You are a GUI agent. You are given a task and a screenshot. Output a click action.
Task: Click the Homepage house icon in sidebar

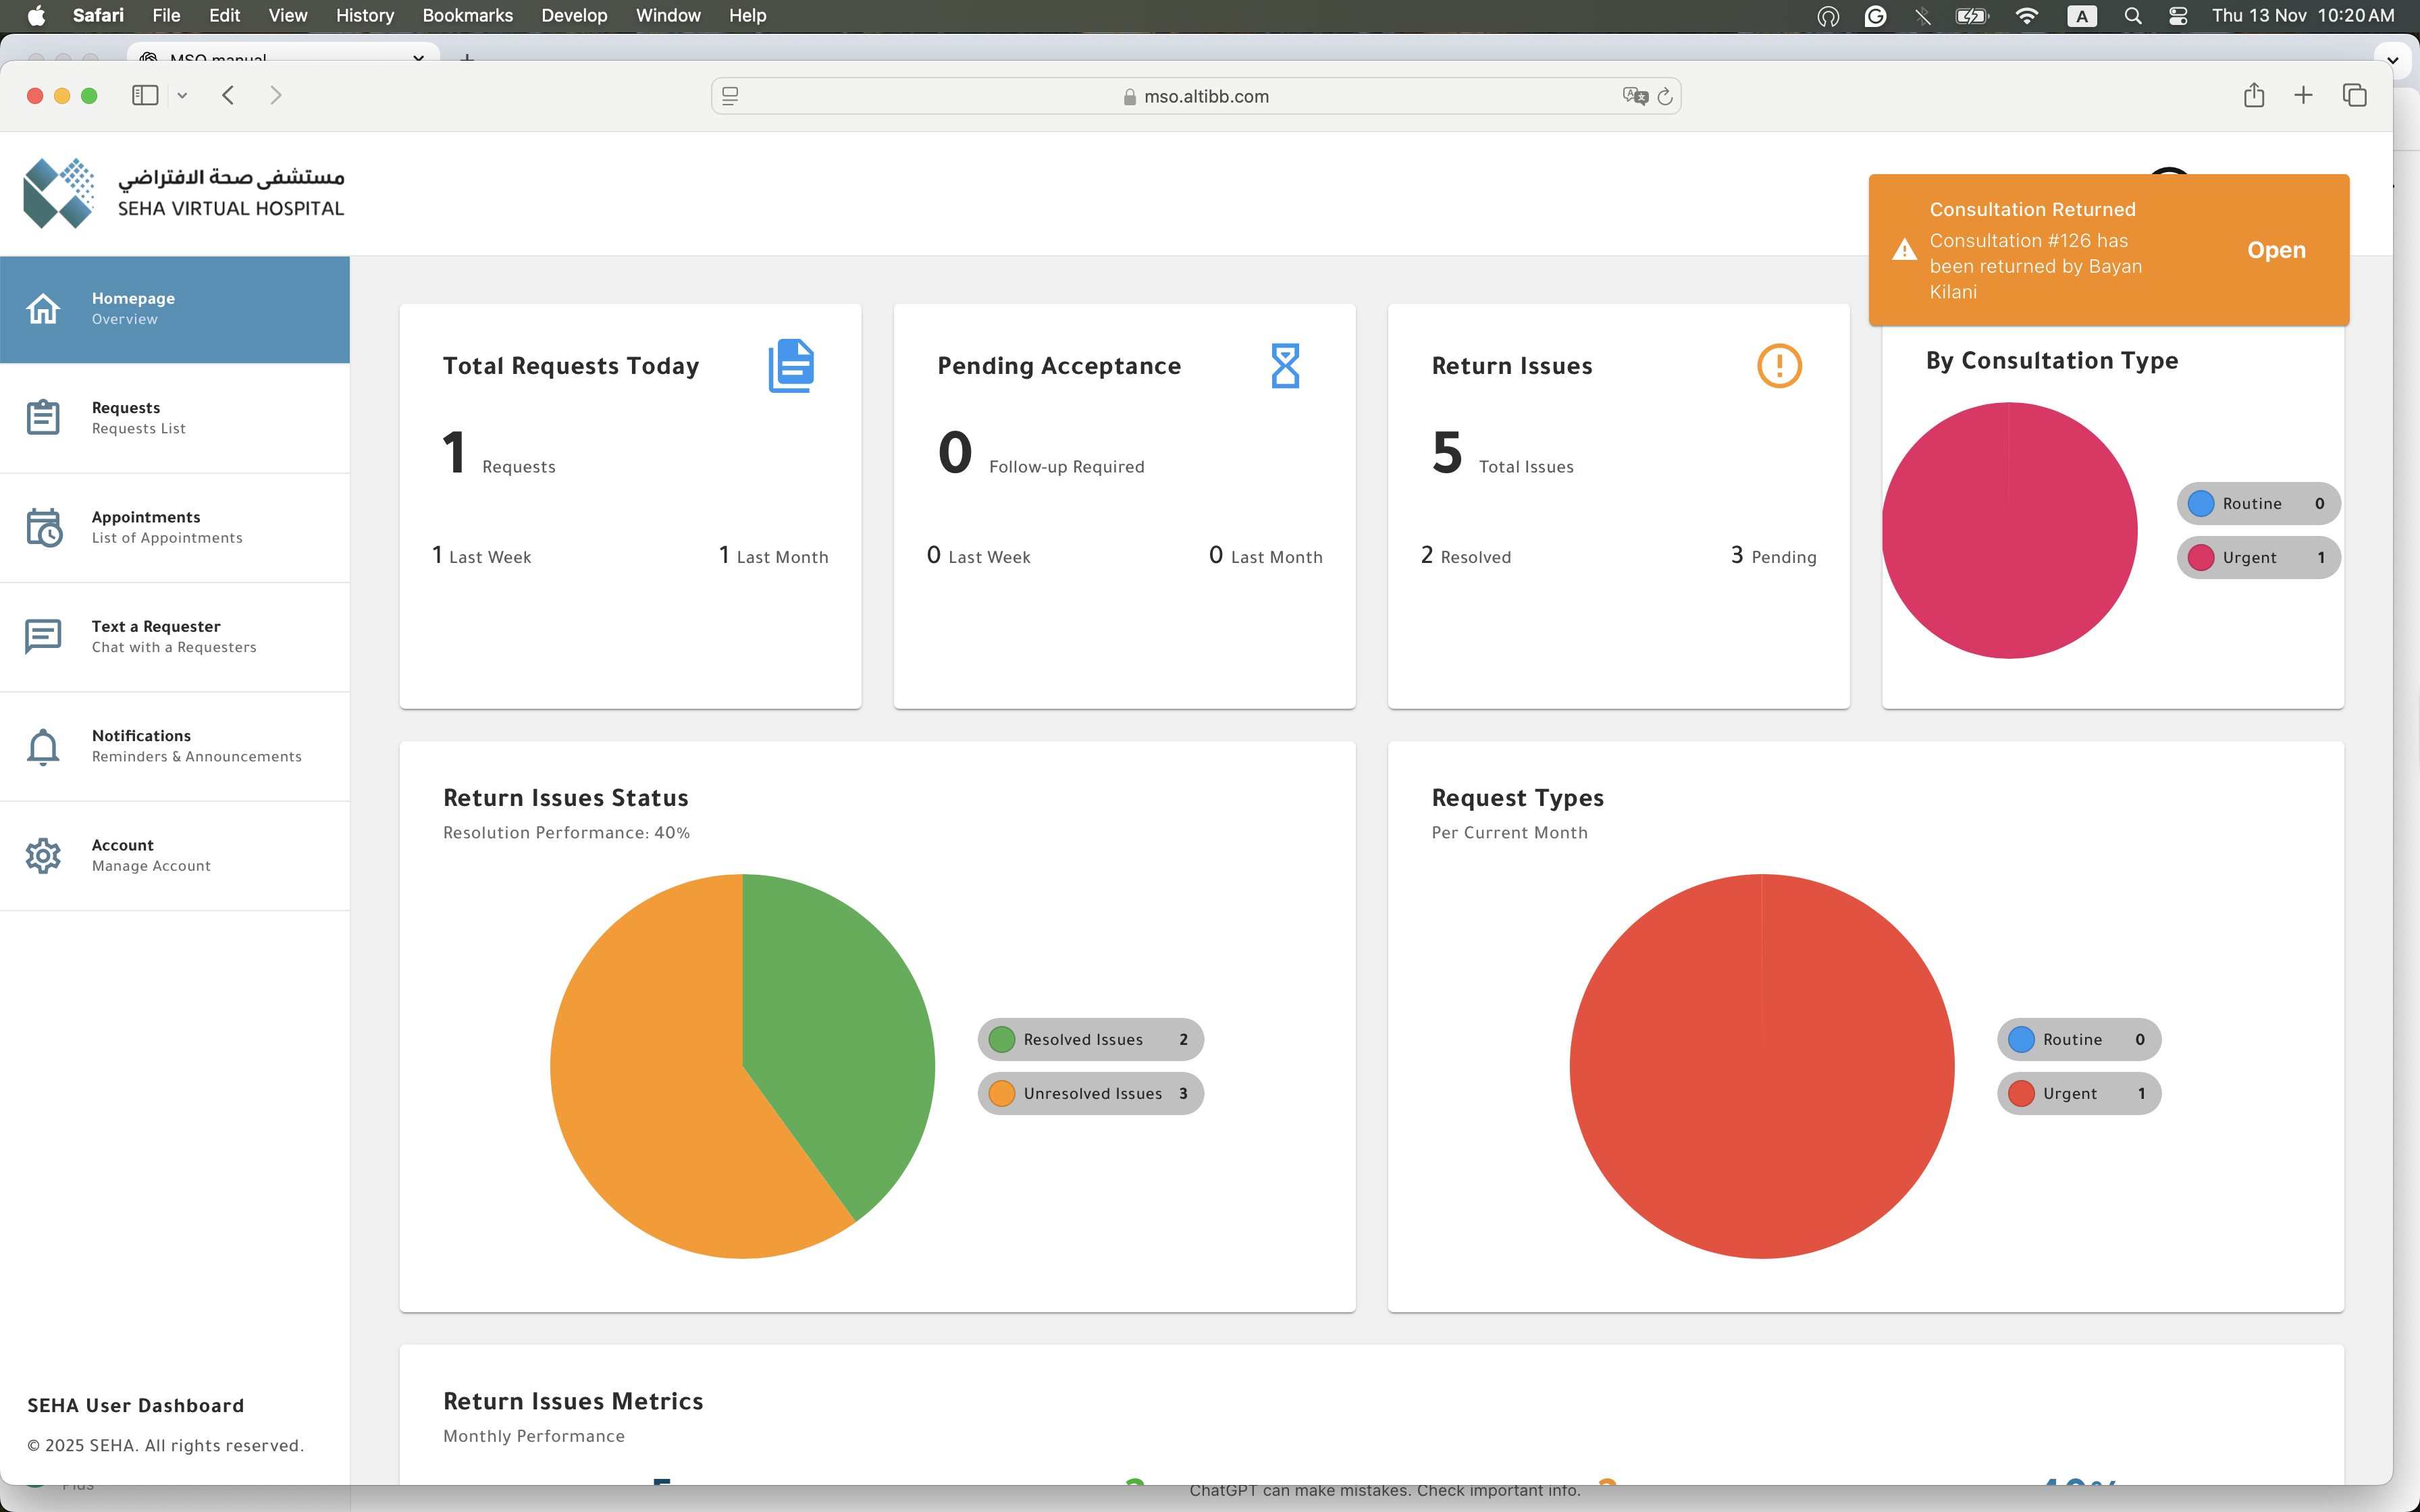43,309
